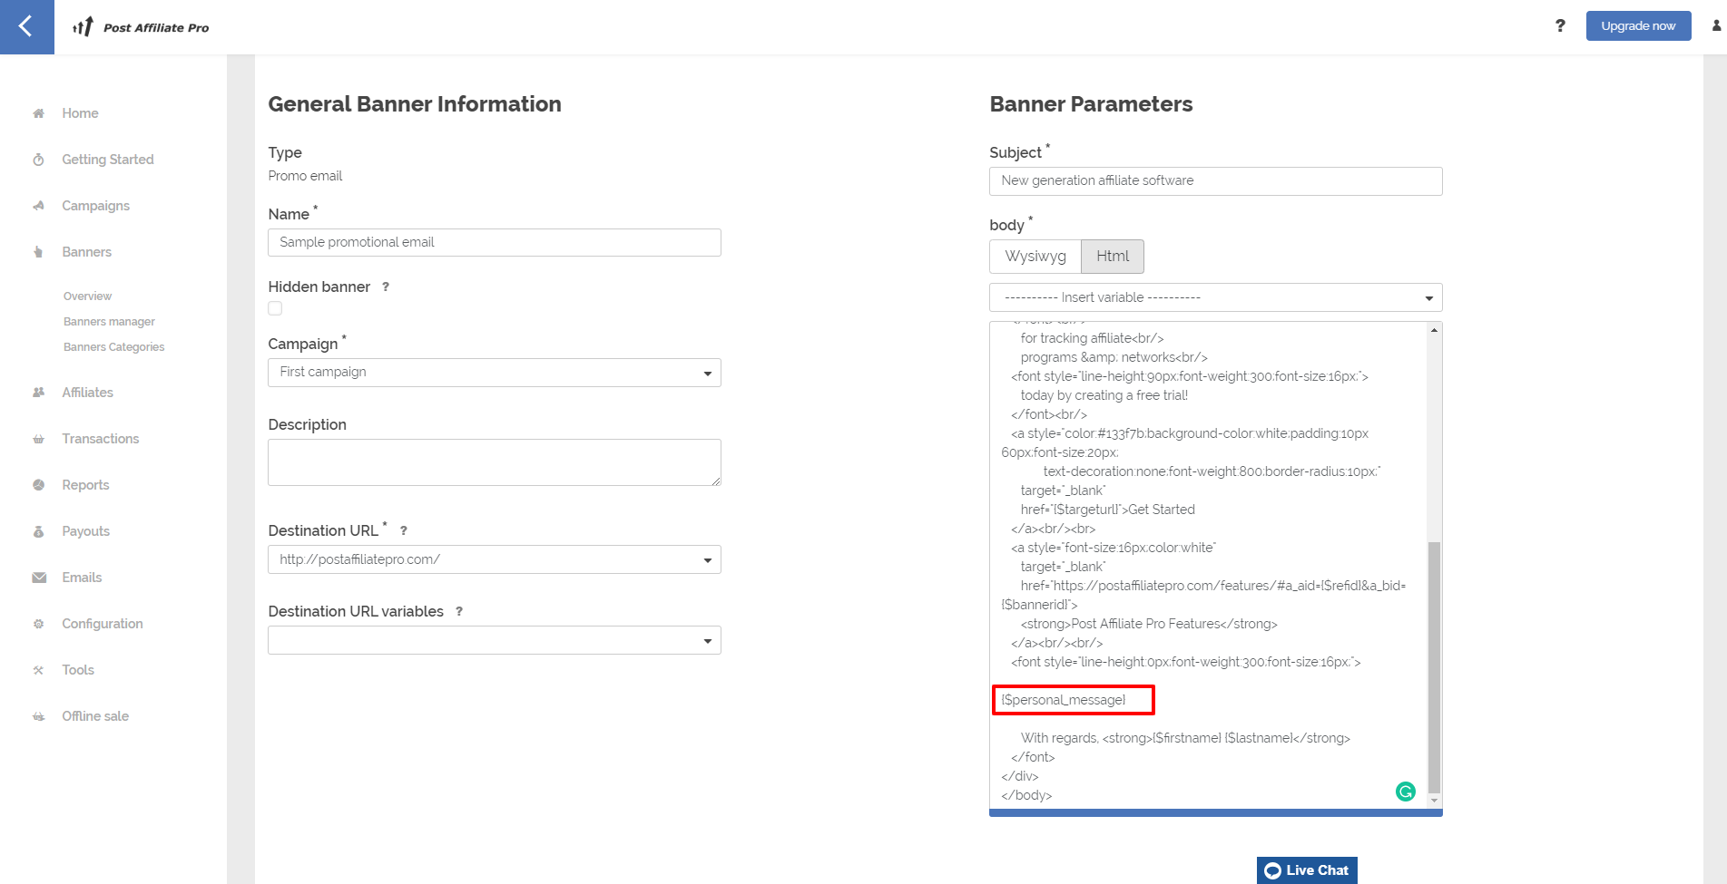Open Payouts menu item
Image resolution: width=1727 pixels, height=884 pixels.
coord(85,531)
